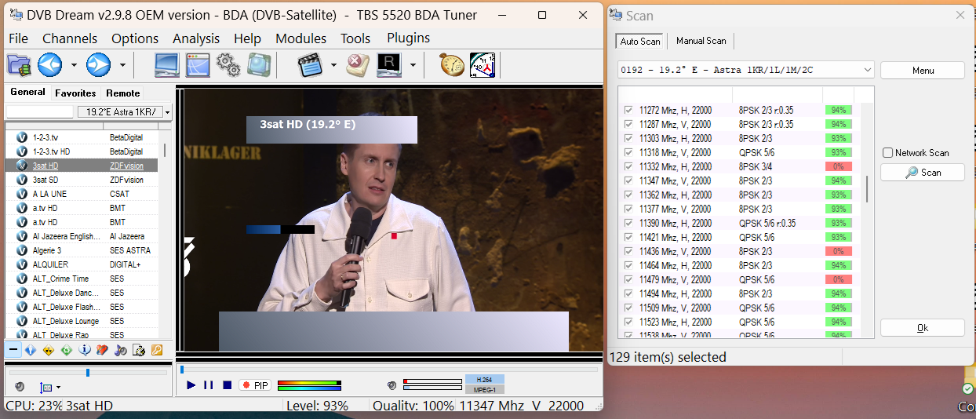Click the blue diamond filter icon

click(31, 350)
